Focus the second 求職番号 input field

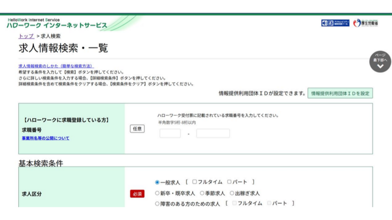pyautogui.click(x=213, y=133)
